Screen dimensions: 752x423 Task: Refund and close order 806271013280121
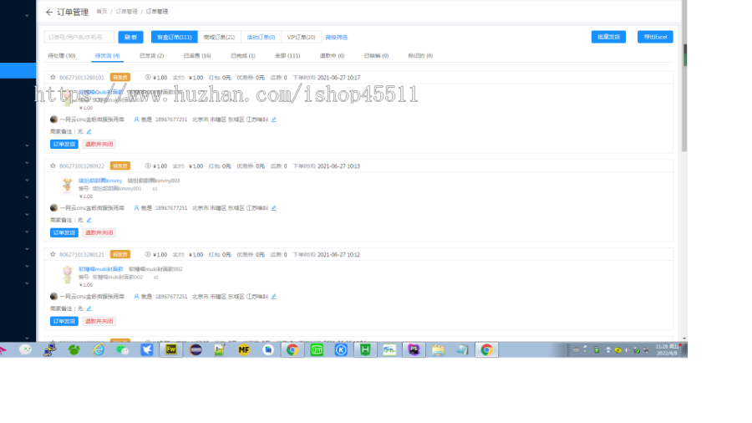[99, 321]
